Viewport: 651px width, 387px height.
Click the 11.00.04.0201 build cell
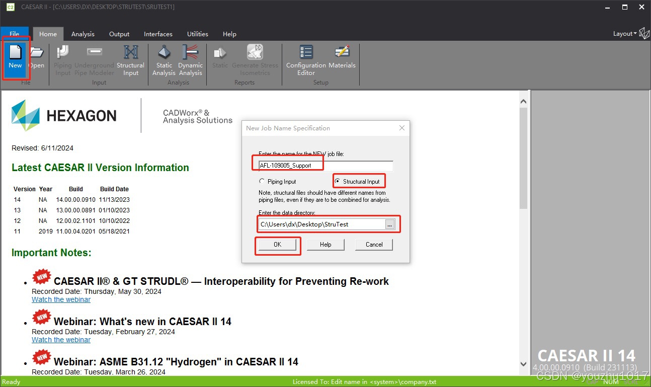coord(76,231)
